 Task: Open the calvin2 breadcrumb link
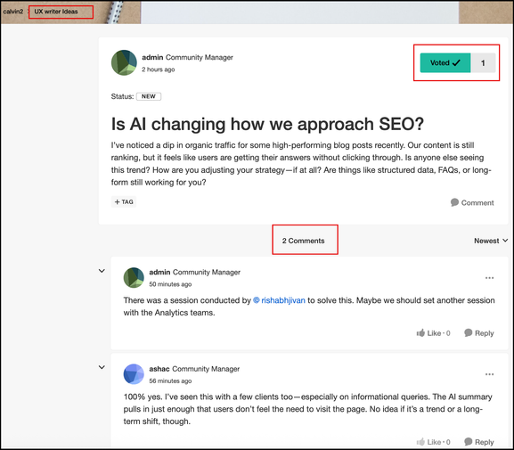tap(13, 12)
